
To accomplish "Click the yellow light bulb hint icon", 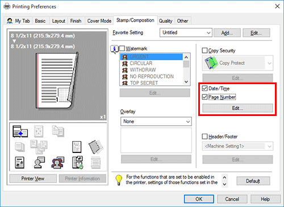I will (x=119, y=180).
